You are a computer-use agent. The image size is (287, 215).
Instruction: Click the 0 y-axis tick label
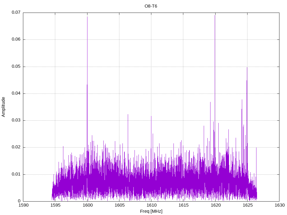pyautogui.click(x=19, y=201)
